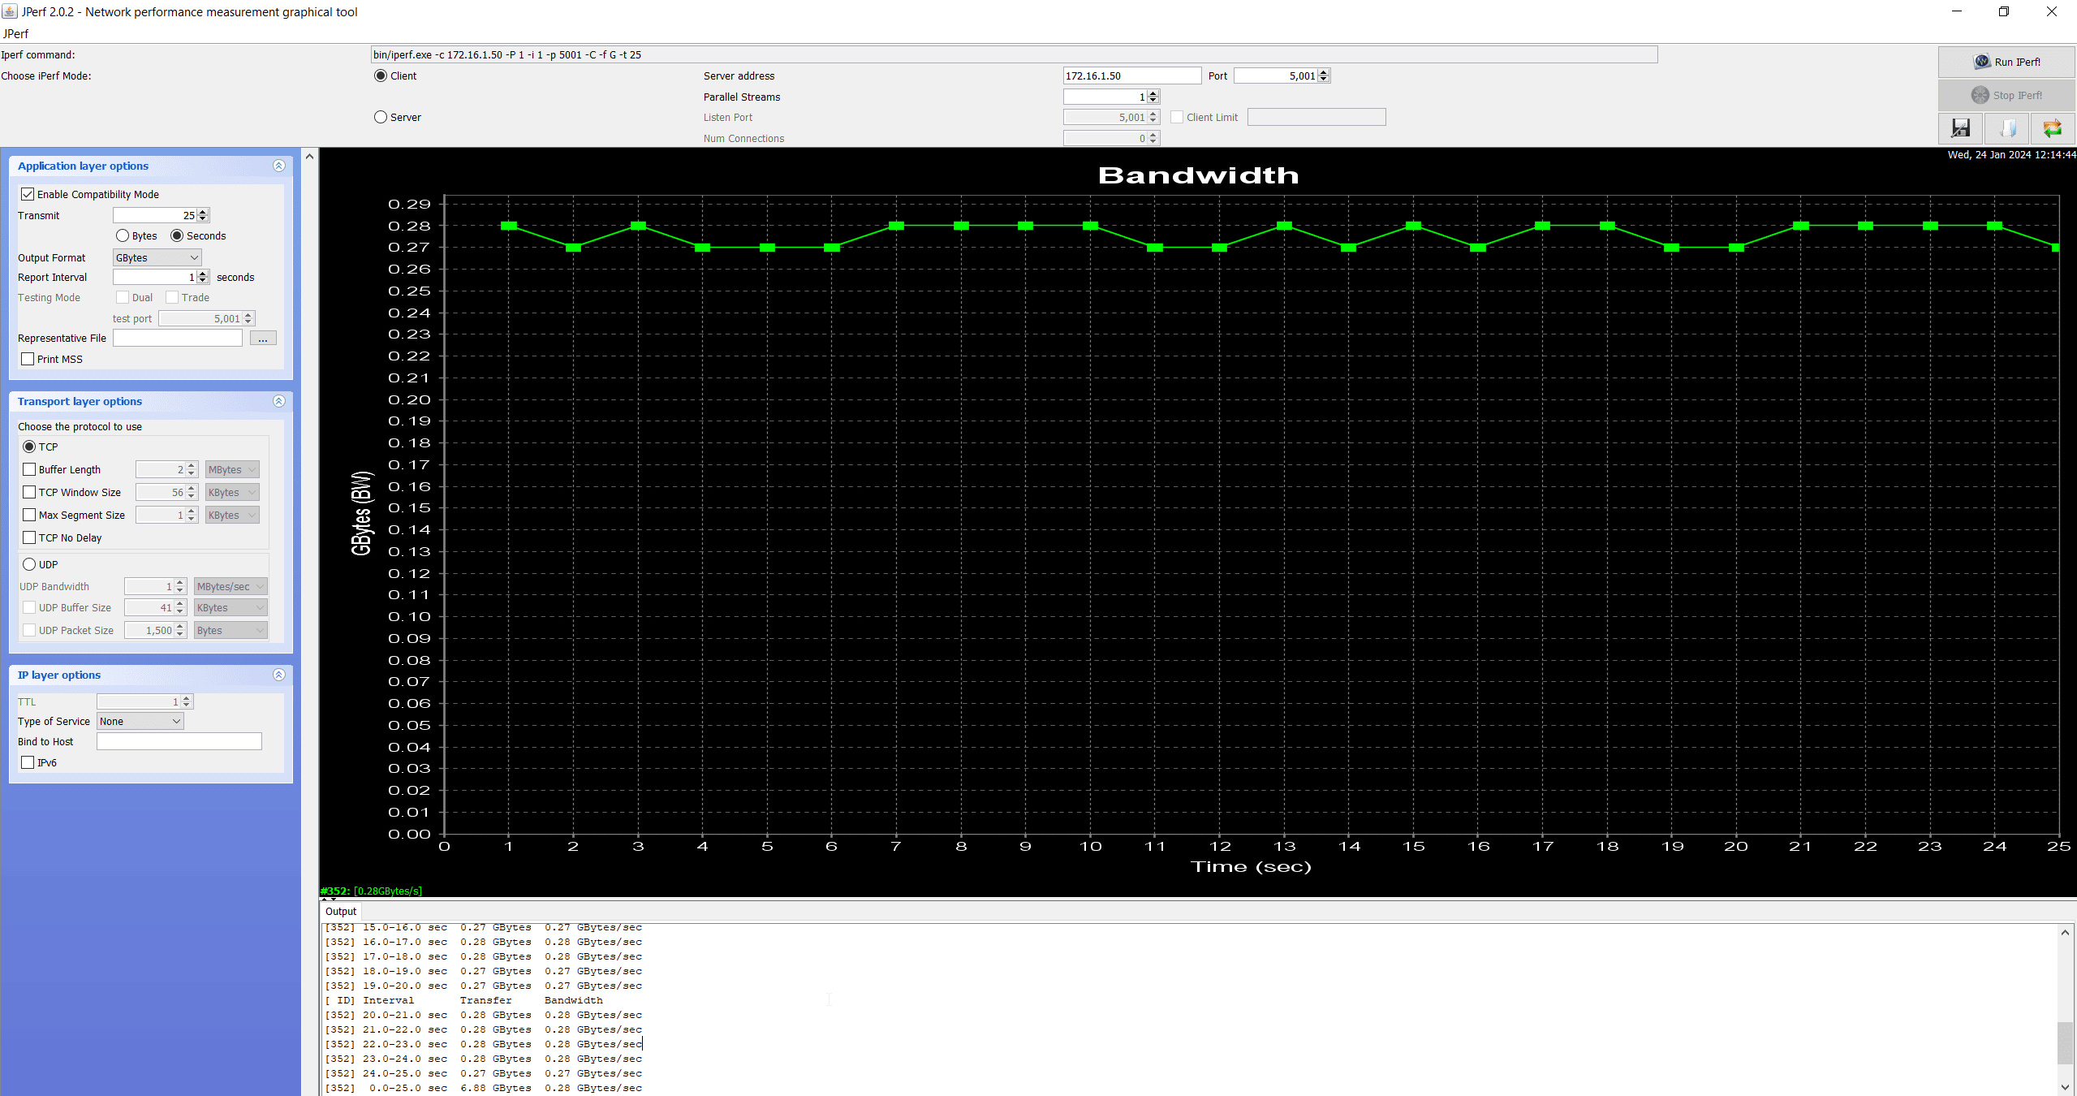Open UDP Bandwidth MBytes/sec dropdown

[231, 586]
